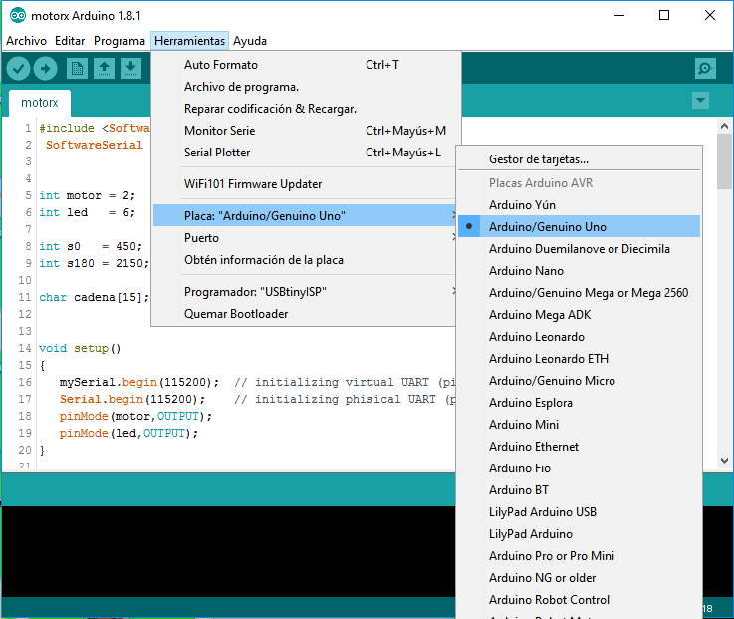Image resolution: width=734 pixels, height=619 pixels.
Task: Select Arduino Ethernet
Action: click(x=579, y=447)
